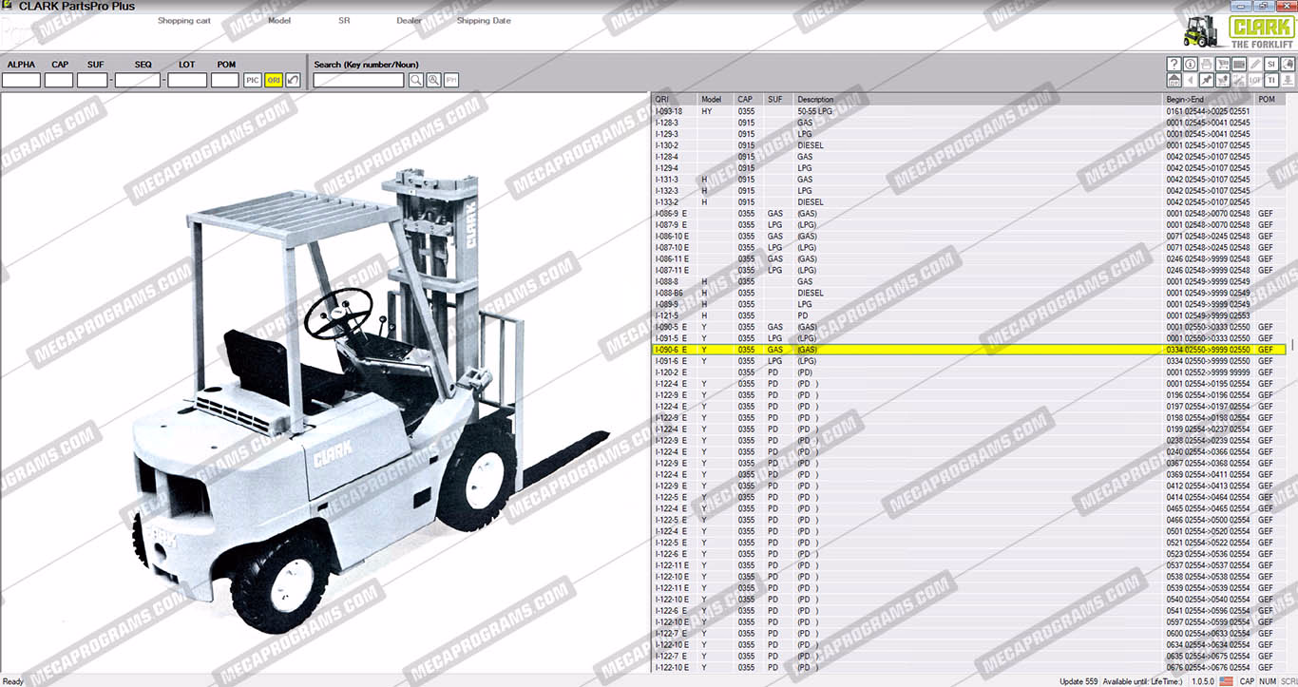The width and height of the screenshot is (1298, 687).
Task: Select row I-130-2 DIESEL
Action: [x=969, y=145]
